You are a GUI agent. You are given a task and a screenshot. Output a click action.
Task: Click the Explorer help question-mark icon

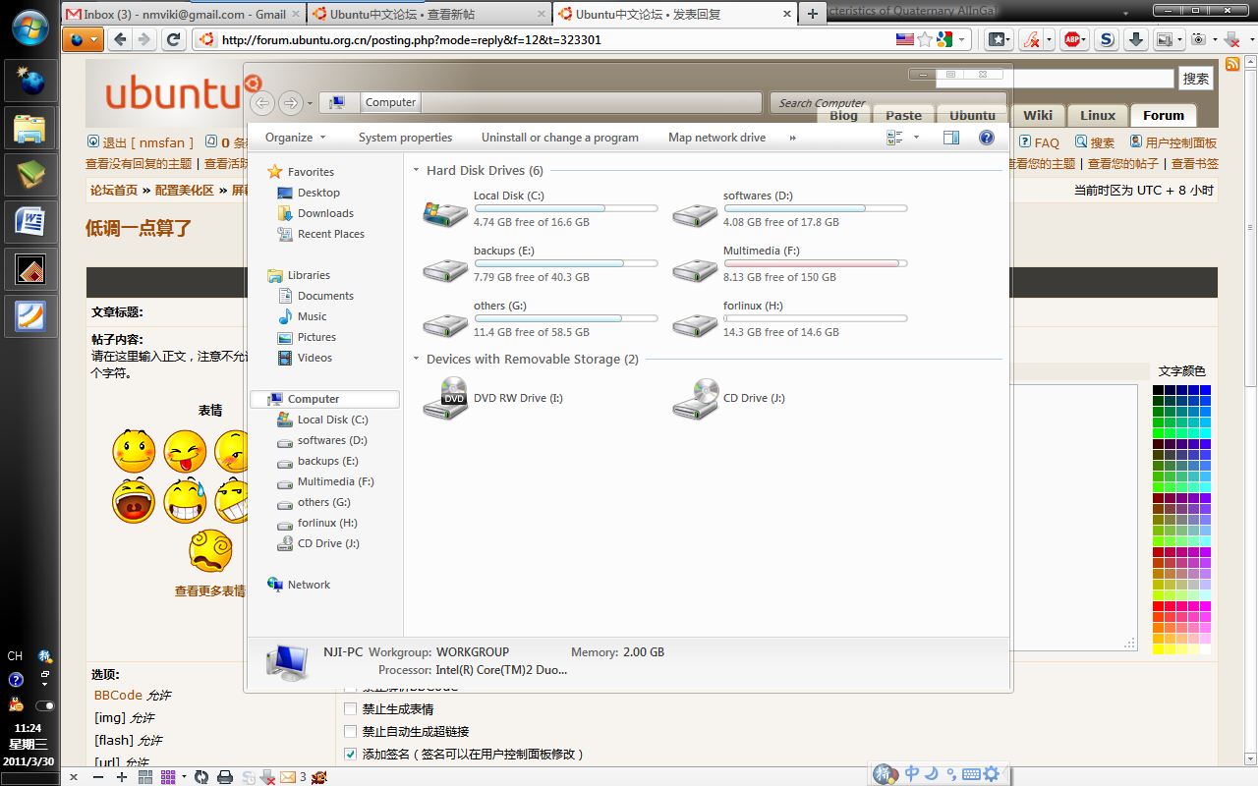987,138
